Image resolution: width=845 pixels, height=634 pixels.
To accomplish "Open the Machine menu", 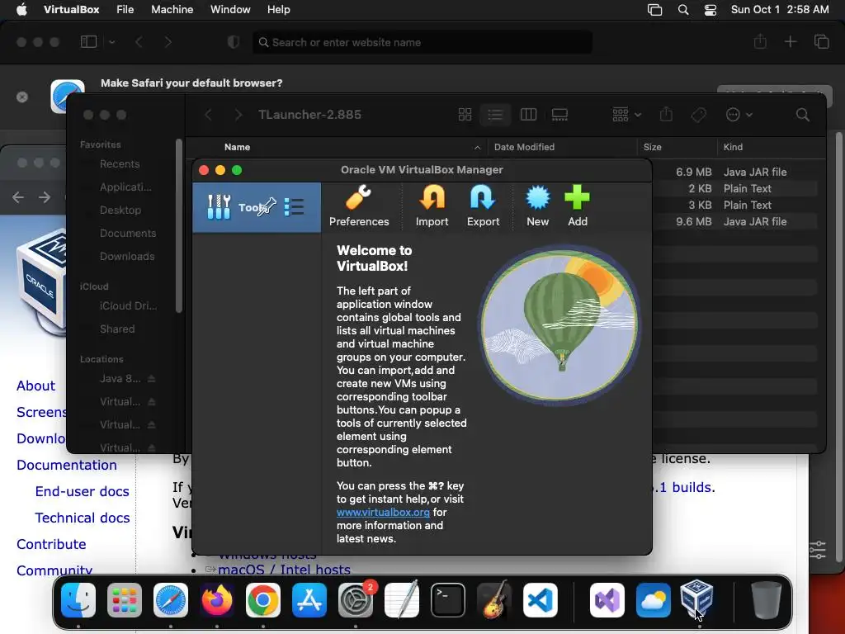I will point(172,10).
